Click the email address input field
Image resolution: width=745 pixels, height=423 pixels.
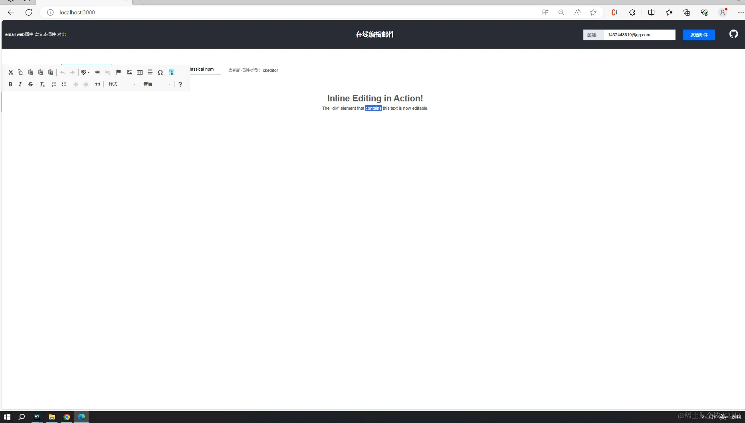[x=639, y=35]
